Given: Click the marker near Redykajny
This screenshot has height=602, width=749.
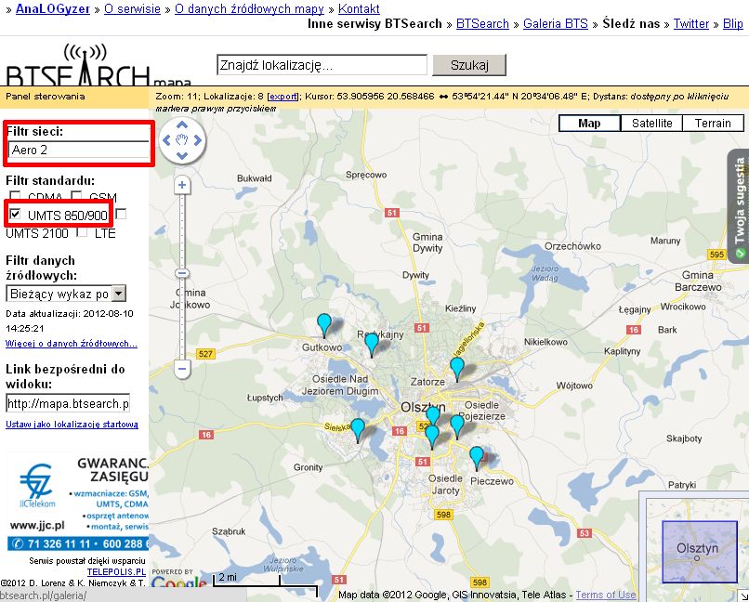Looking at the screenshot, I should (372, 346).
